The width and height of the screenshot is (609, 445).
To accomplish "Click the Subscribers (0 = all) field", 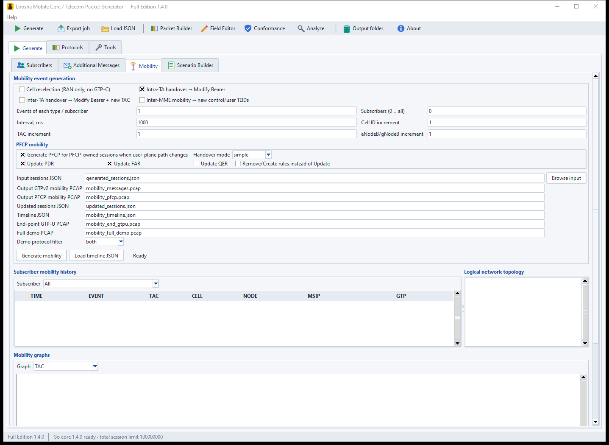I will tap(507, 111).
